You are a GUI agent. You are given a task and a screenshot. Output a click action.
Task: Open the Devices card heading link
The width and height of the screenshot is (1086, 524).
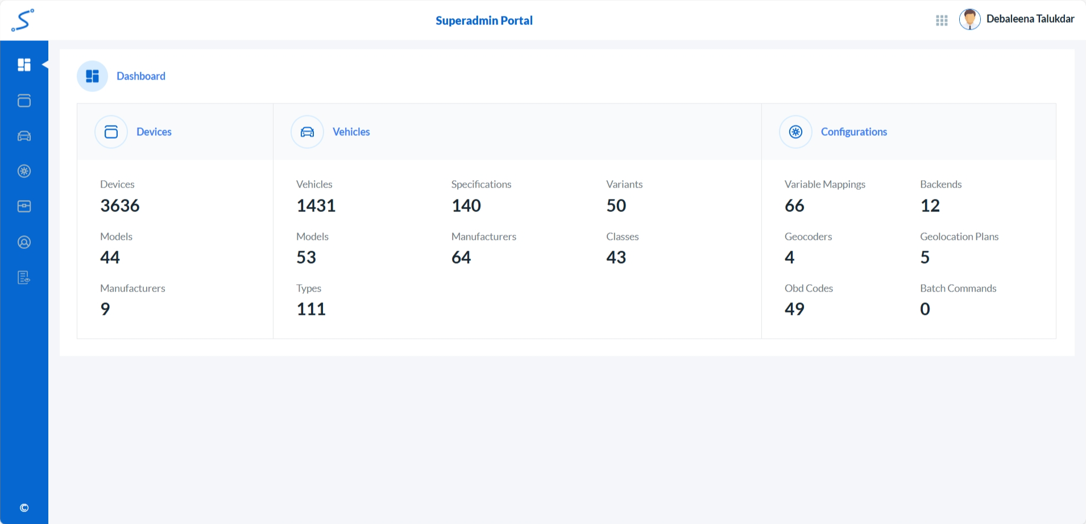pos(154,131)
